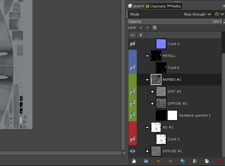Select the AO #1 layer name

pos(168,127)
